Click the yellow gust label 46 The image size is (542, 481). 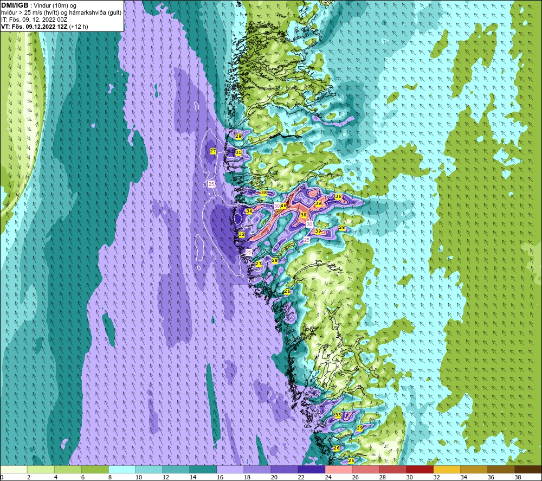pyautogui.click(x=283, y=206)
